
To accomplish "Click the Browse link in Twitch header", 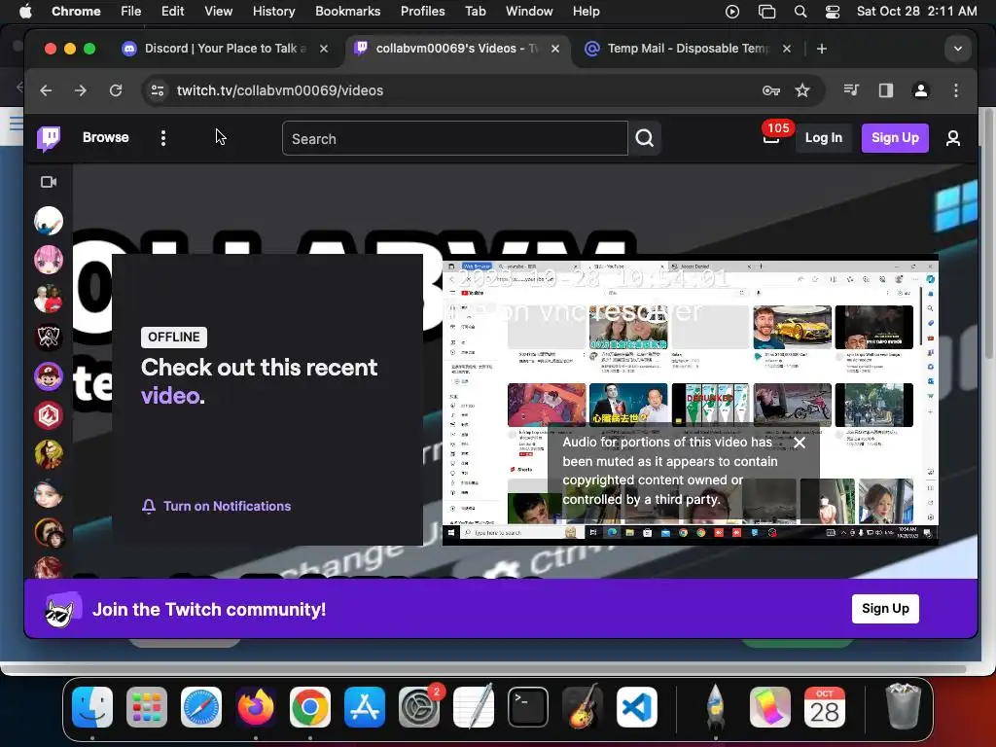I will coord(105,138).
